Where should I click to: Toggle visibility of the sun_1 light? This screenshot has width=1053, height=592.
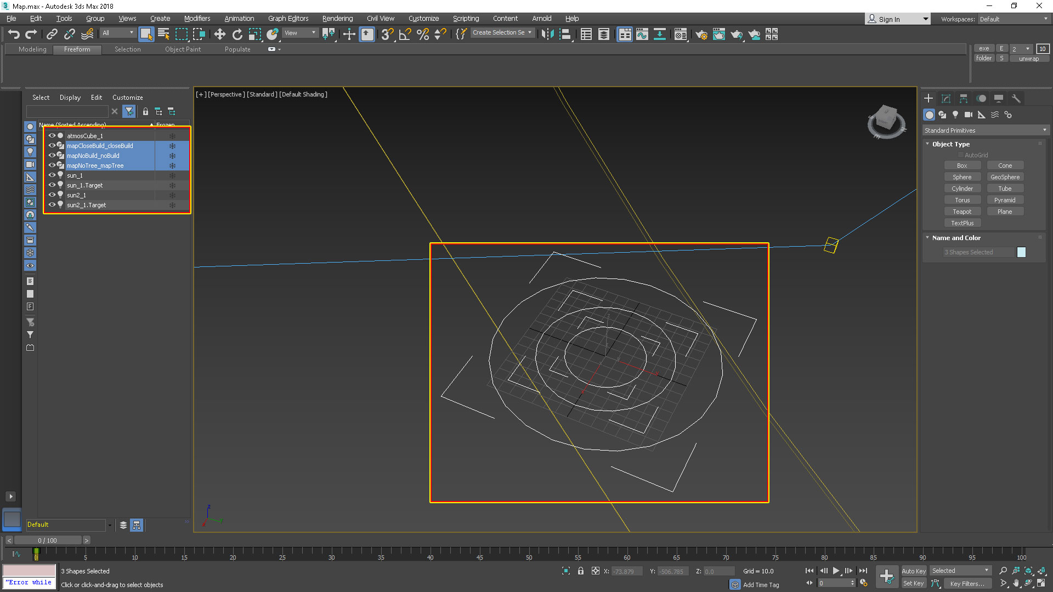coord(52,175)
